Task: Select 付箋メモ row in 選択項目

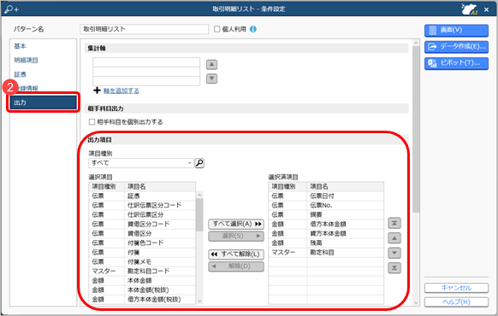Action: tap(142, 262)
